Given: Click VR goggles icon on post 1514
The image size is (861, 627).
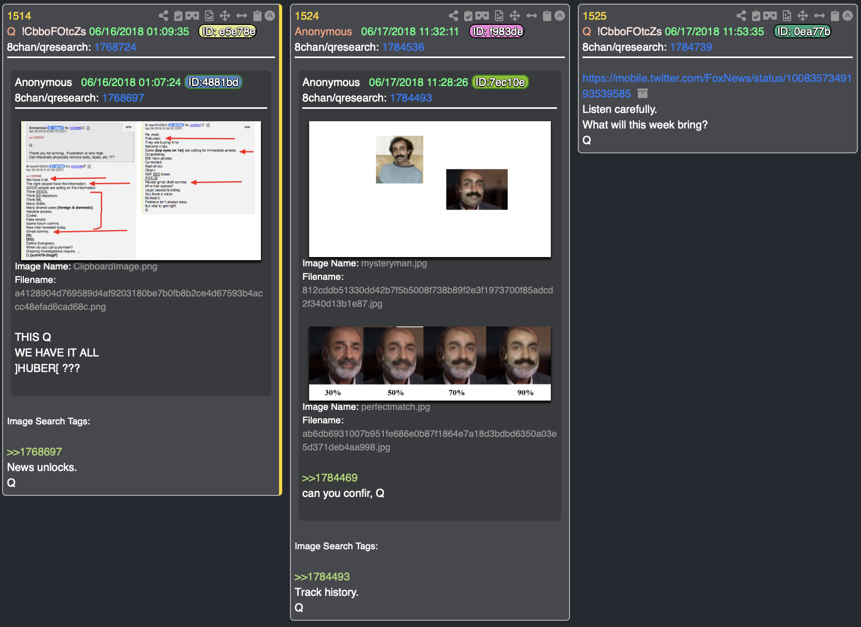Looking at the screenshot, I should click(192, 16).
